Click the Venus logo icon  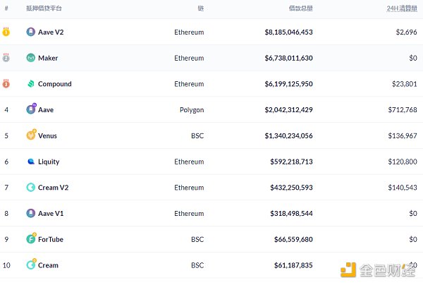[x=30, y=135]
